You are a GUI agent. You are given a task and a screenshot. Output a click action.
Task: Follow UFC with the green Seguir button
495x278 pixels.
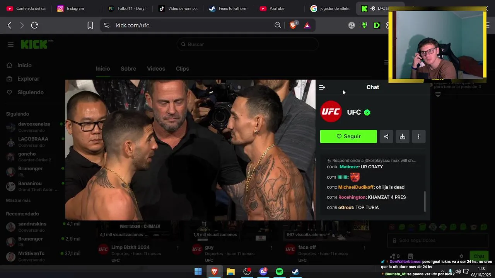[x=348, y=136]
